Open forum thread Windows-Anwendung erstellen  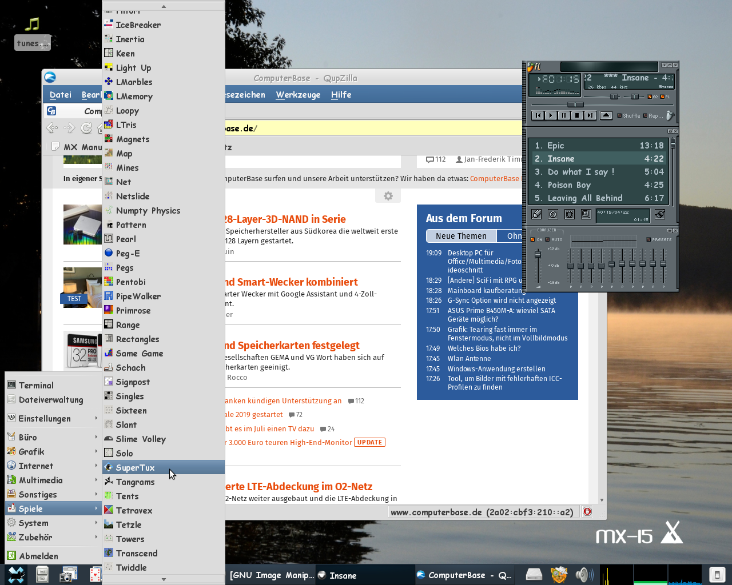click(496, 369)
